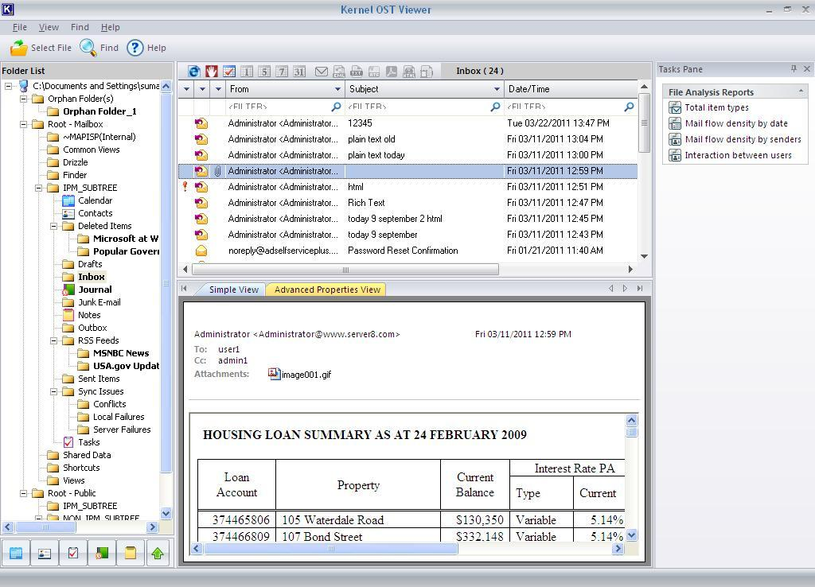Image resolution: width=815 pixels, height=587 pixels.
Task: Open the Subject column dropdown arrow
Action: [x=497, y=89]
